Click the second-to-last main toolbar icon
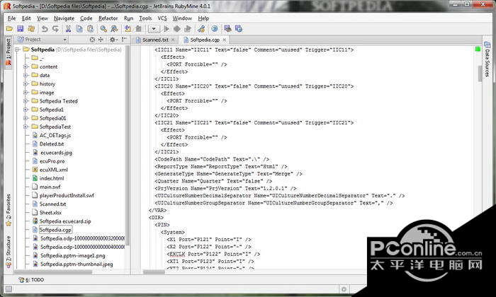The width and height of the screenshot is (496, 297). tap(227, 29)
